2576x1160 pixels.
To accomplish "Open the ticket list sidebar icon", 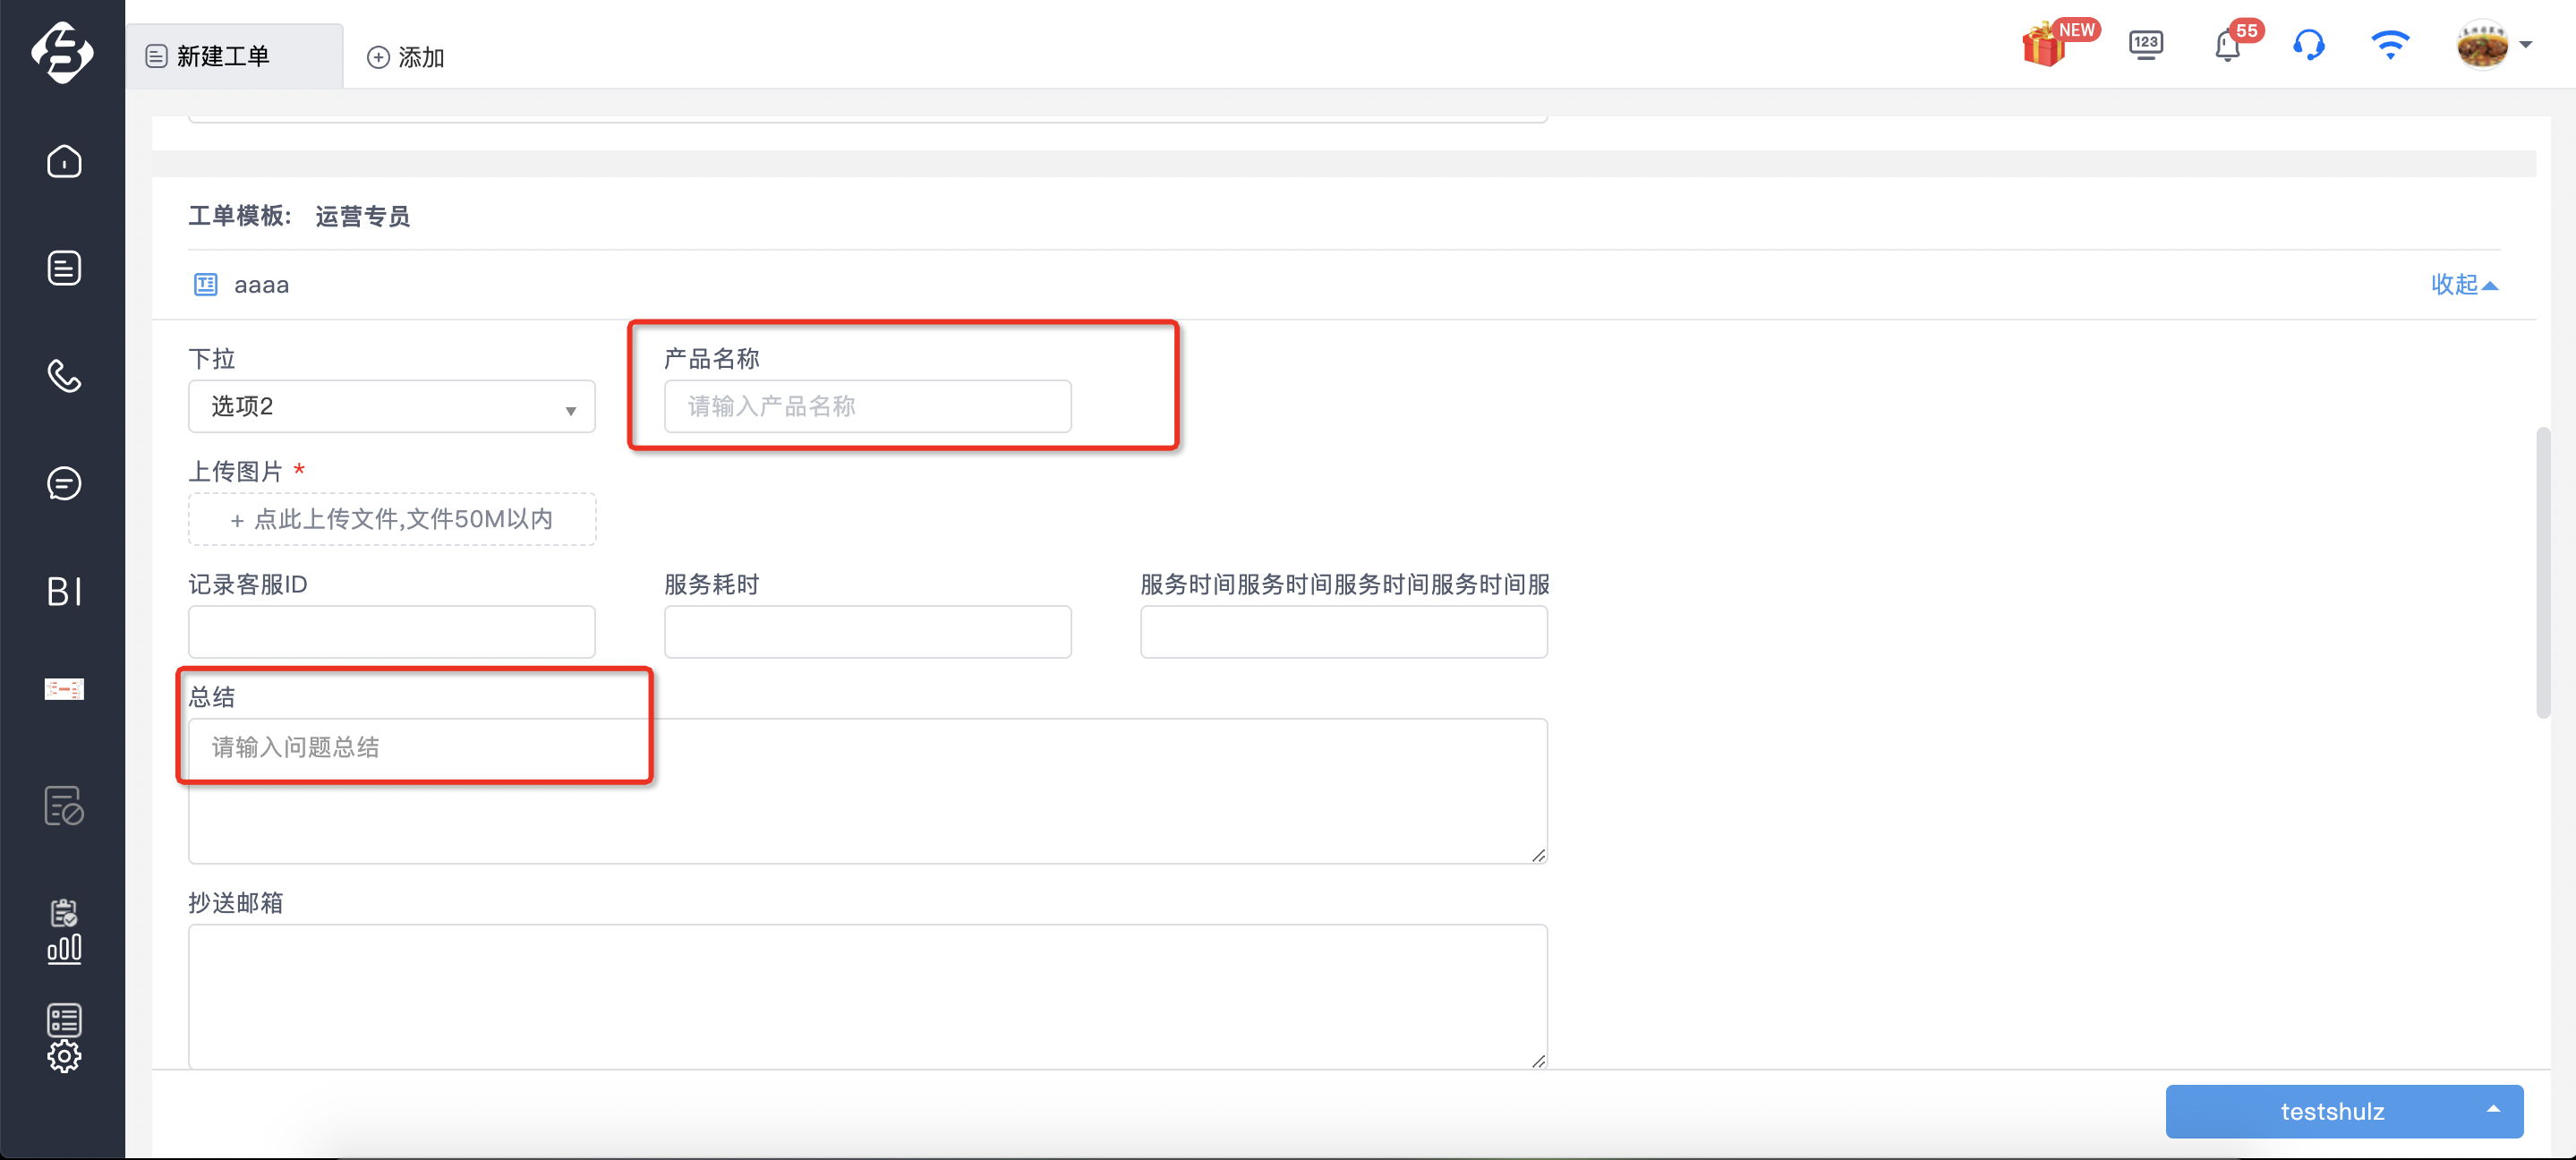I will point(64,268).
